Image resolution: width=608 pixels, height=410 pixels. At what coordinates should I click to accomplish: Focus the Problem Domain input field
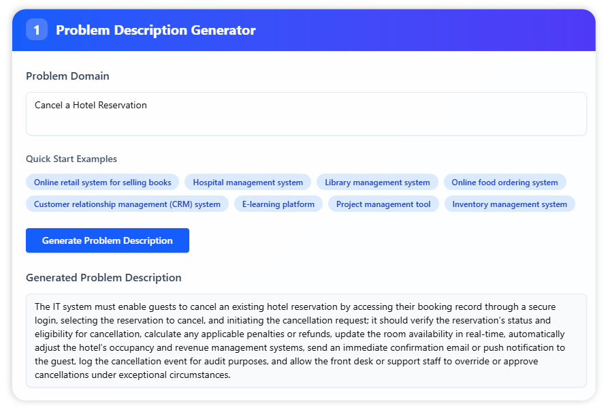(306, 114)
